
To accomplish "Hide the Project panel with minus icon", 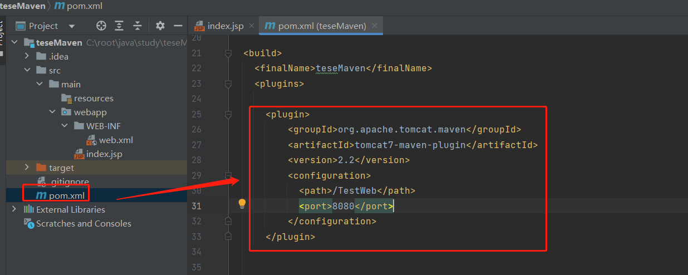I will click(x=178, y=26).
